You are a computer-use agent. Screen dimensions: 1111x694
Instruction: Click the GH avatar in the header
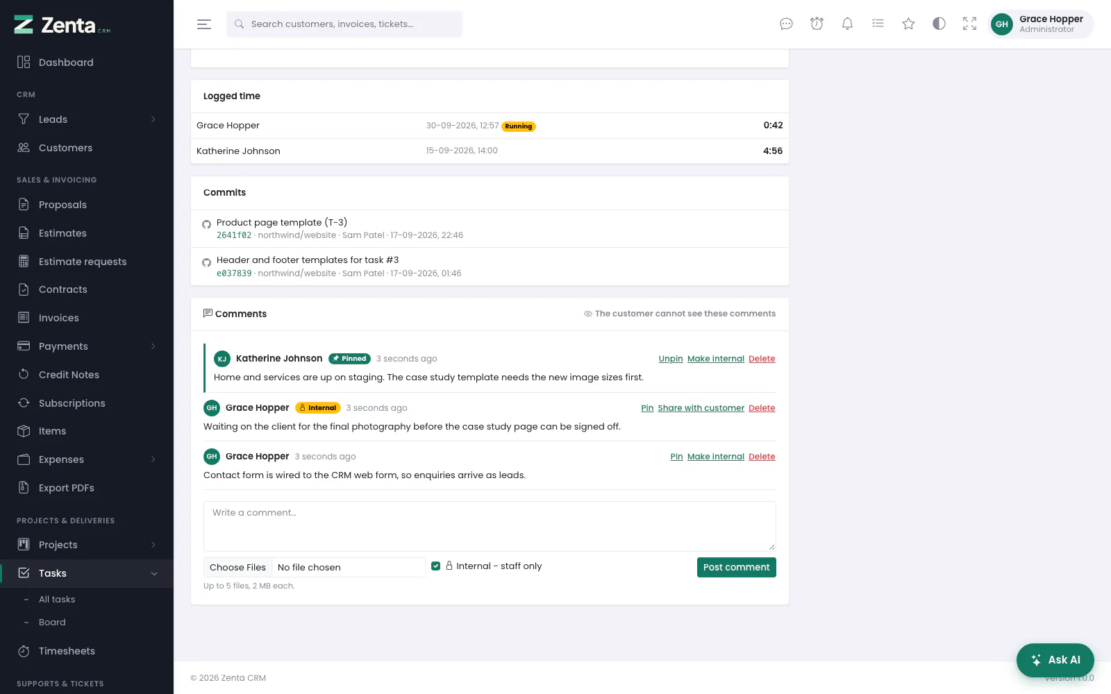pos(1002,24)
